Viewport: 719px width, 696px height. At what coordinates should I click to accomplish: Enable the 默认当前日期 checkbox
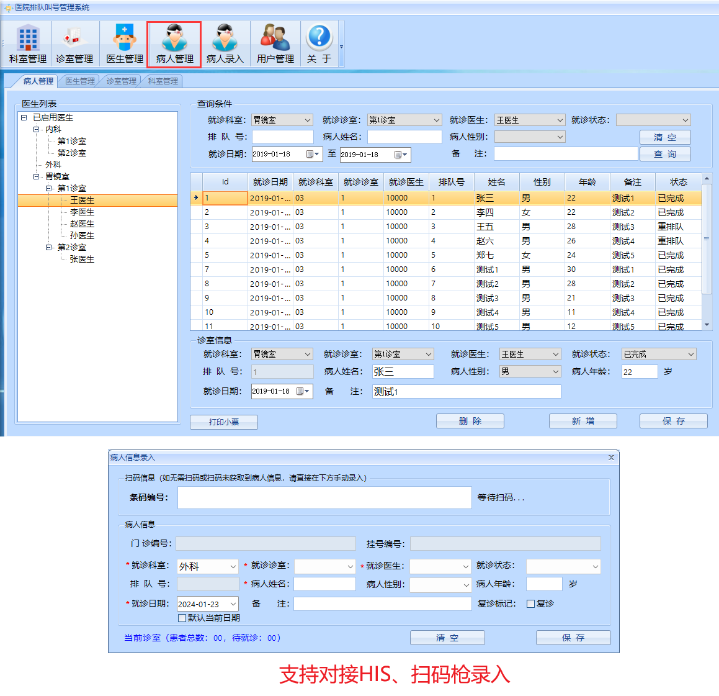click(x=182, y=618)
